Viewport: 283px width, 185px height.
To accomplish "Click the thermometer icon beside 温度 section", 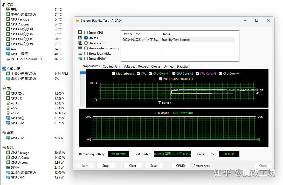I will [x=4, y=4].
